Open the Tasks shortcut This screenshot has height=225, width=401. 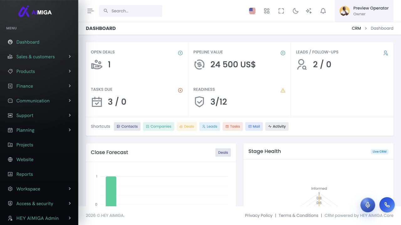233,127
